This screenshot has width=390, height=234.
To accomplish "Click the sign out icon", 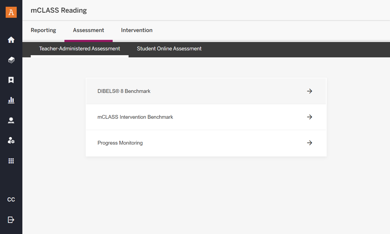I will pyautogui.click(x=11, y=220).
